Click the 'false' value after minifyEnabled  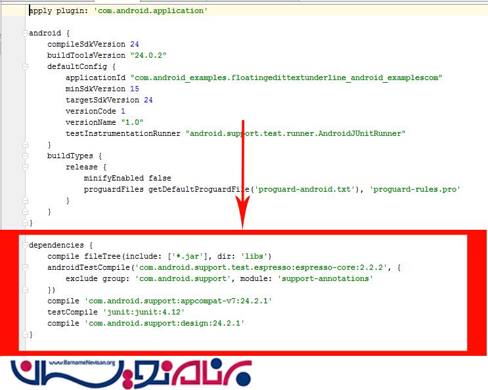coord(160,178)
